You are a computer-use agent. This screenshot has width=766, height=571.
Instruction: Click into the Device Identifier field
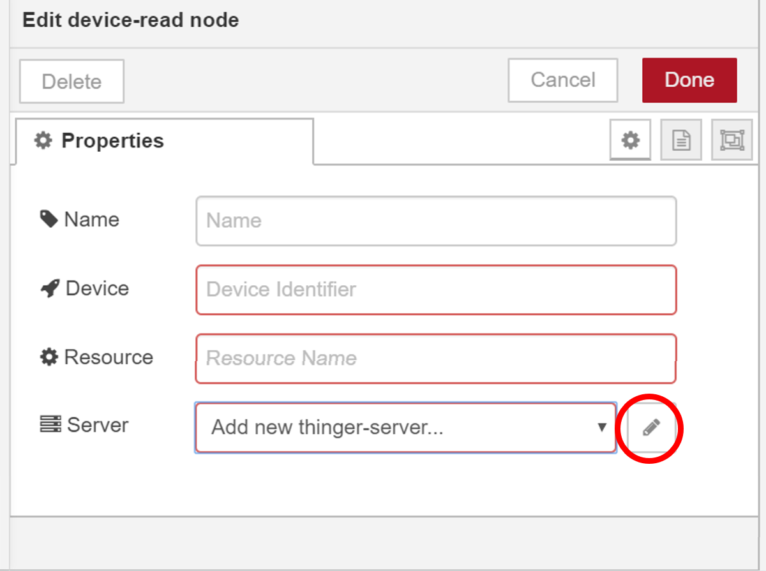(435, 290)
